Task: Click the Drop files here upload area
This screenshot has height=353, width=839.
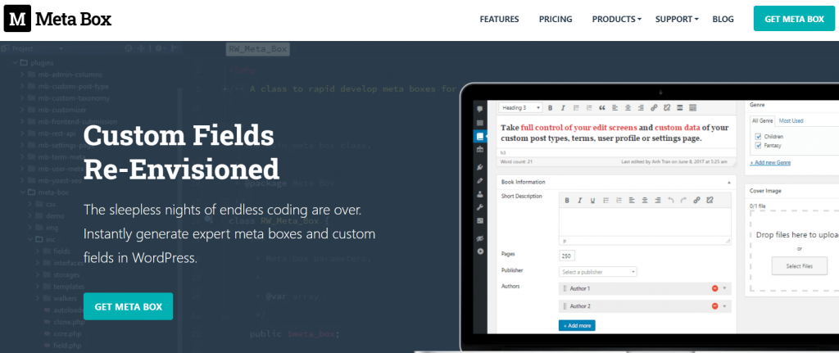Action: (x=795, y=250)
